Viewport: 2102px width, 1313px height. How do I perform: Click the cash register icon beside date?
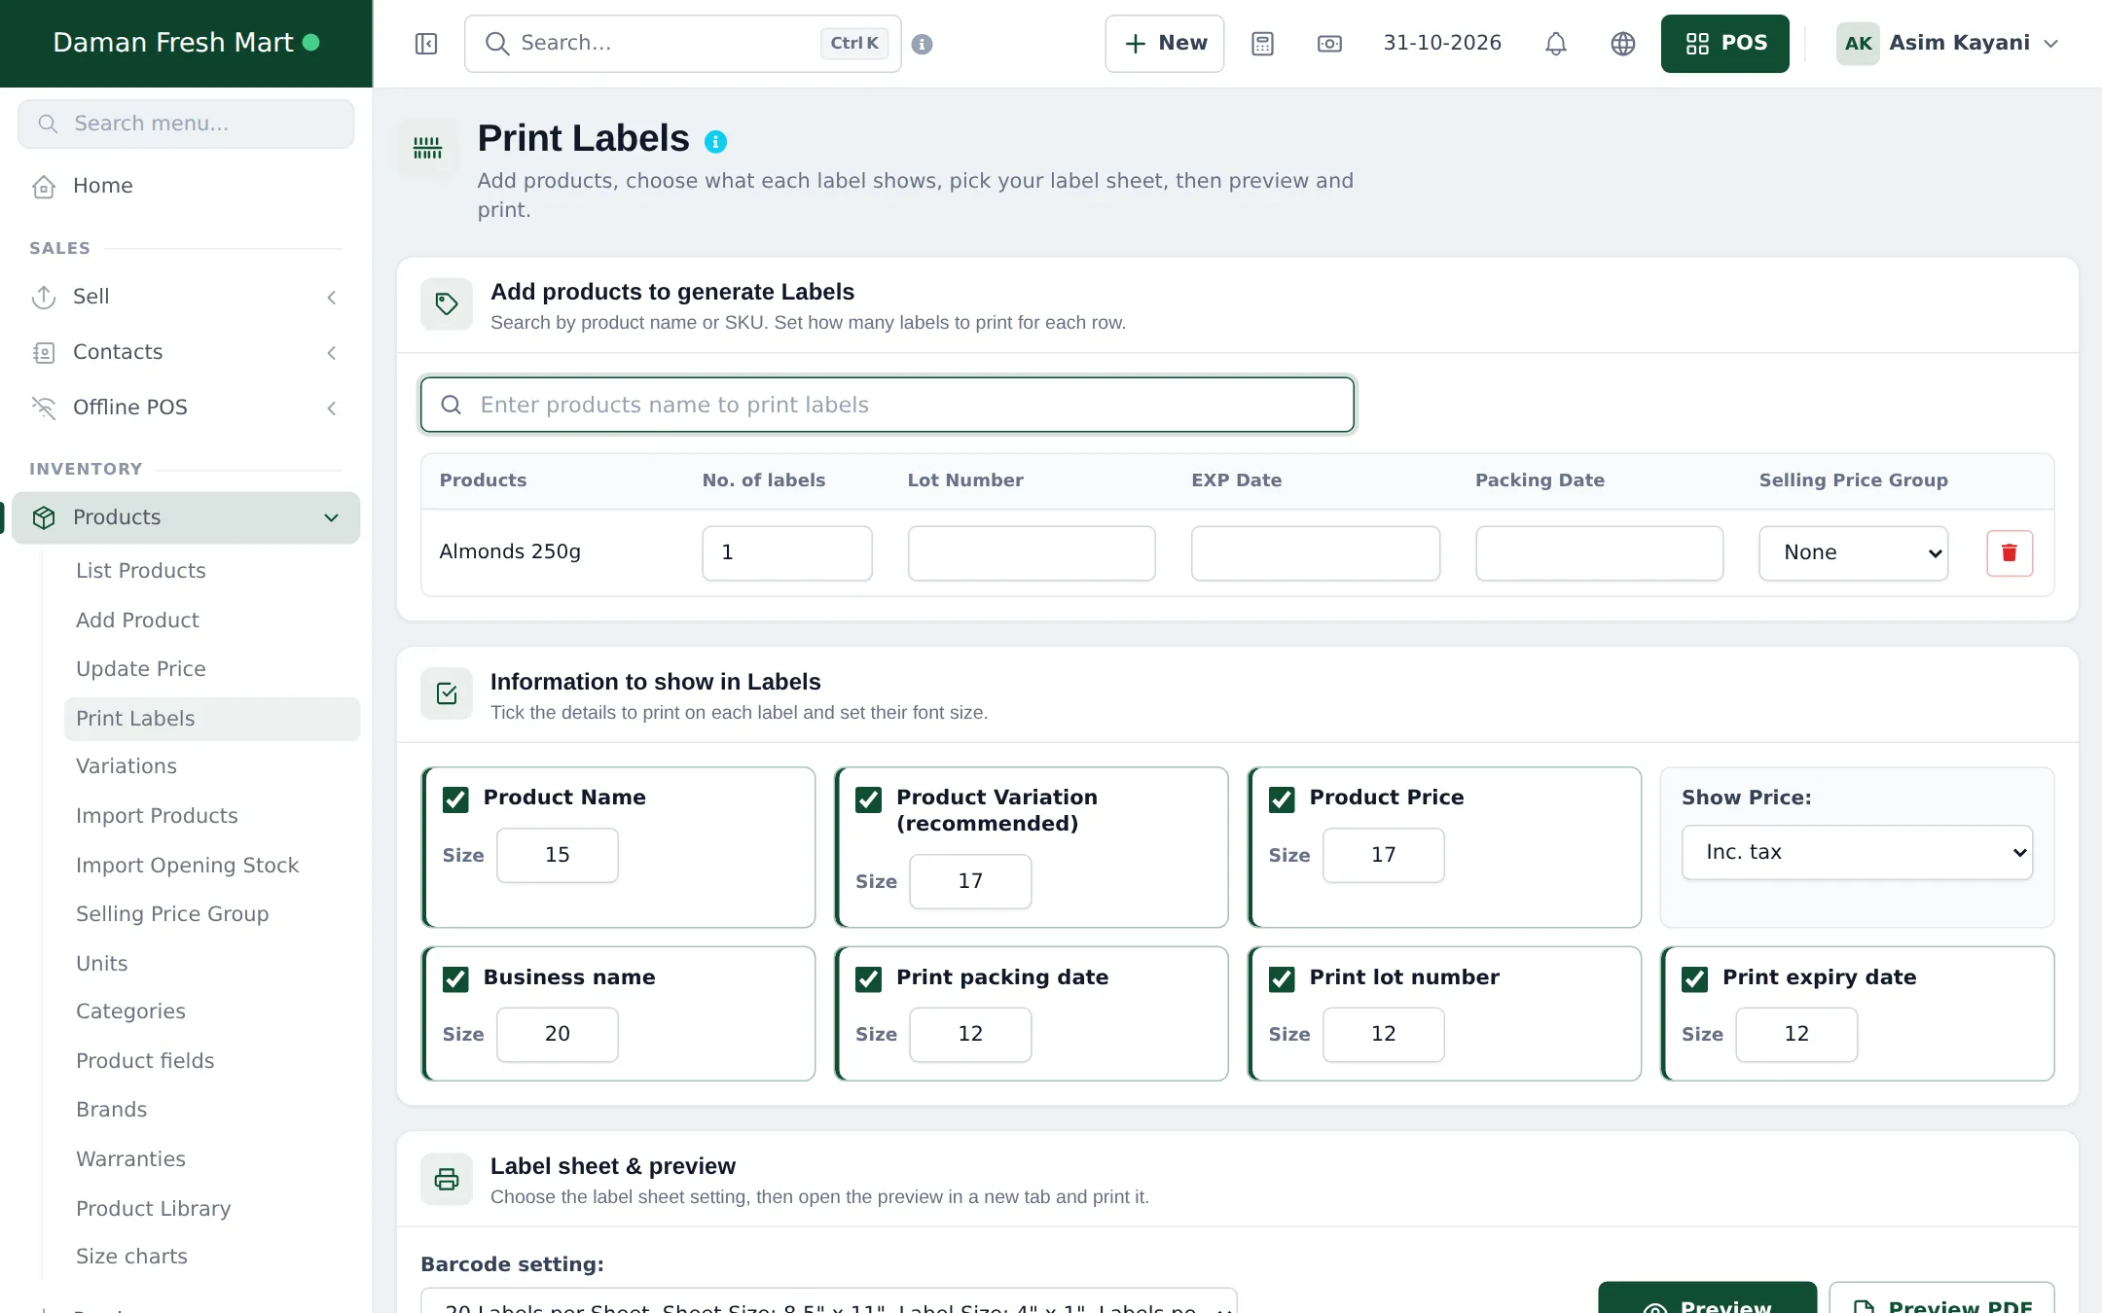click(x=1329, y=44)
